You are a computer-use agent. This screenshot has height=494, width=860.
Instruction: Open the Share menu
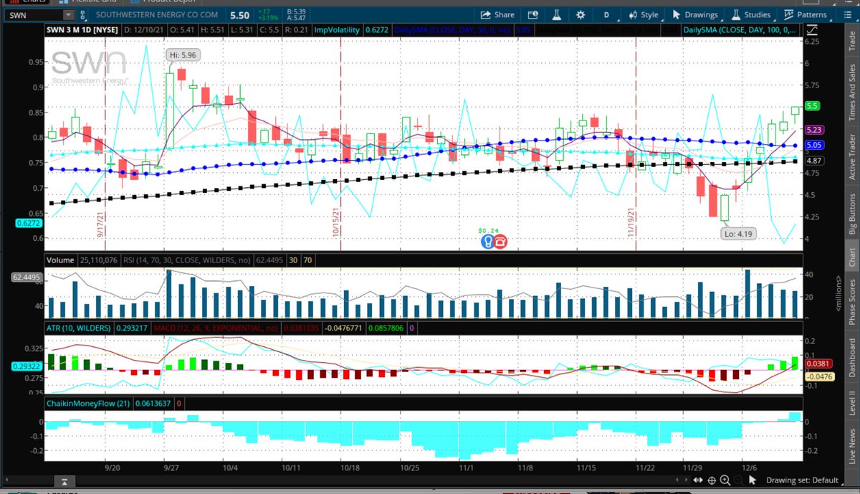[x=497, y=14]
